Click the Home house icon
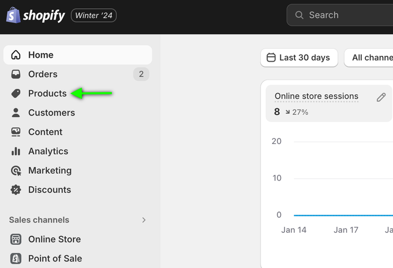 coord(16,55)
